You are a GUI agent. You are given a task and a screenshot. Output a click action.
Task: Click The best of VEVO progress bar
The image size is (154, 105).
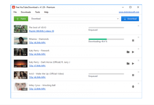click(106, 28)
